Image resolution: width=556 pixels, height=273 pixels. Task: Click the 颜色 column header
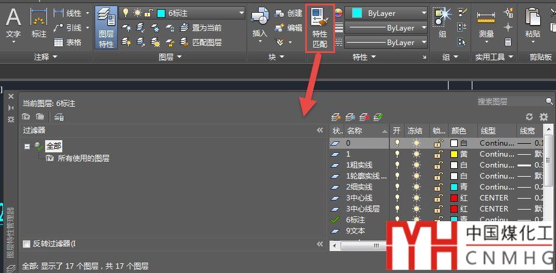463,130
